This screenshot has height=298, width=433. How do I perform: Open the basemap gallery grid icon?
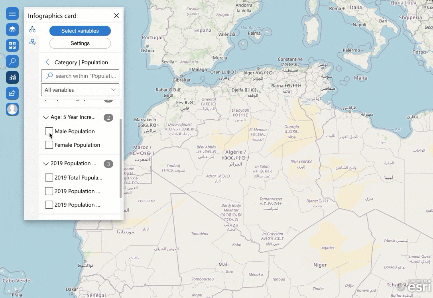[x=12, y=45]
